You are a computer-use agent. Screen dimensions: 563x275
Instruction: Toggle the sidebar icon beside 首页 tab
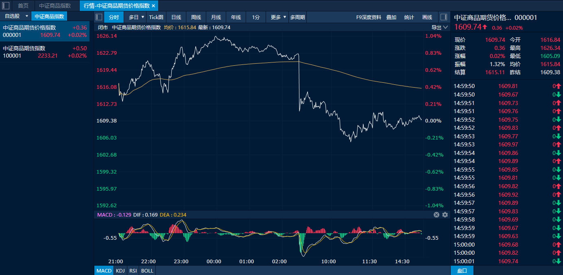pos(6,6)
